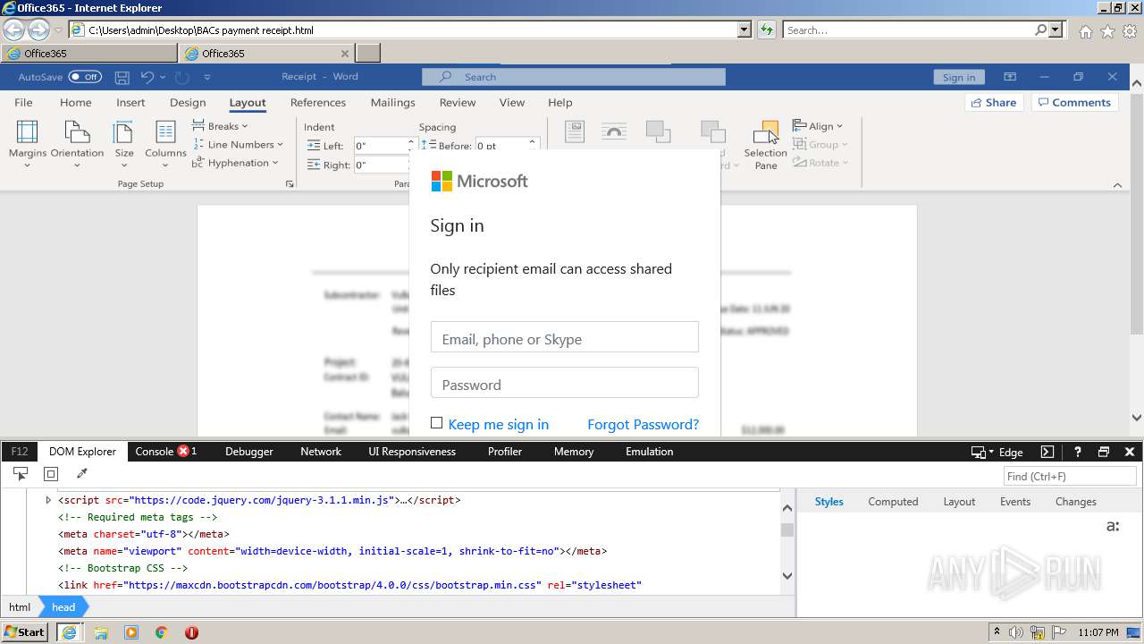The width and height of the screenshot is (1144, 644).
Task: Switch to the References ribbon tab
Action: (318, 102)
